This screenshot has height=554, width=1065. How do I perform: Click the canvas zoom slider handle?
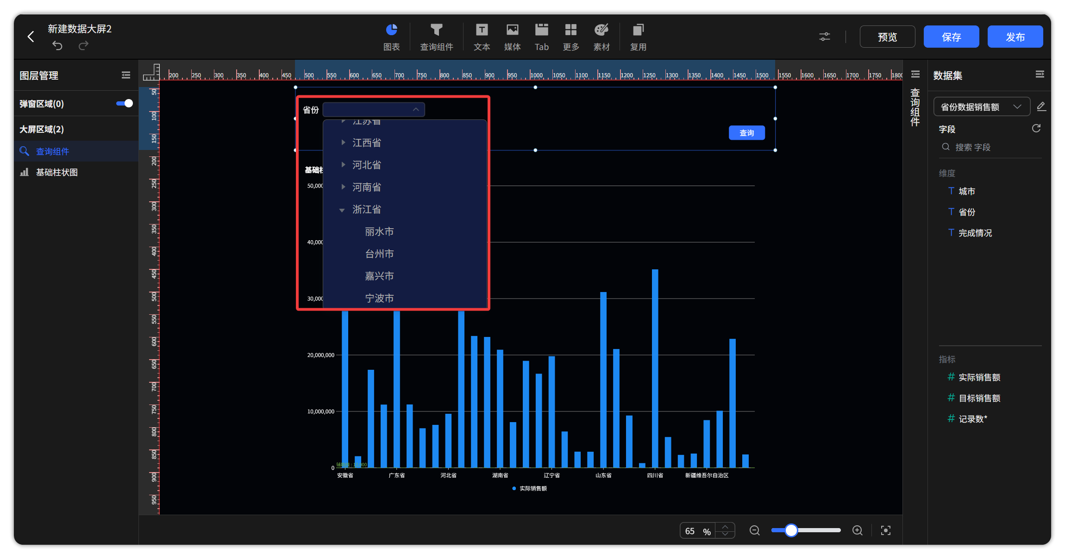click(791, 530)
